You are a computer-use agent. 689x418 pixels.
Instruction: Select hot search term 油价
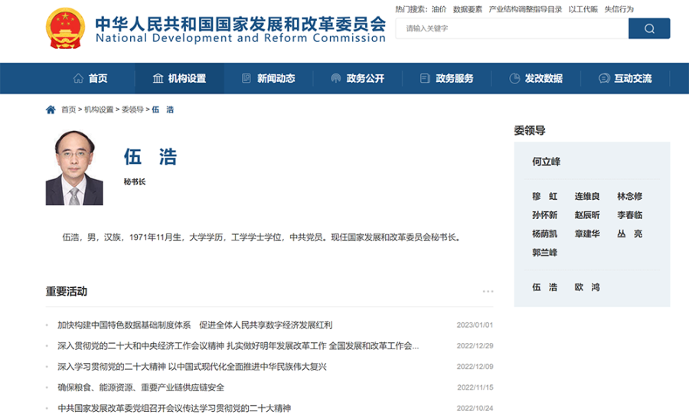pos(439,9)
